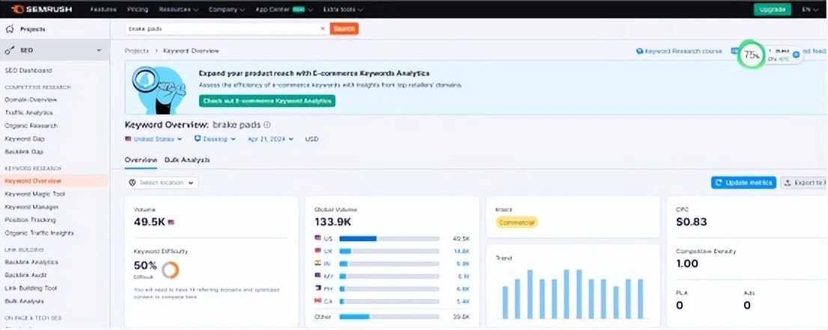The height and width of the screenshot is (330, 828).
Task: Change the United States database dropdown
Action: [153, 139]
